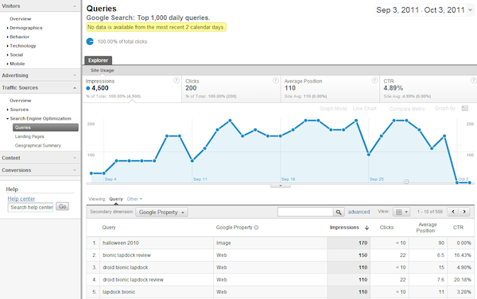Sort by Average Position column header
477x299 pixels.
426,228
